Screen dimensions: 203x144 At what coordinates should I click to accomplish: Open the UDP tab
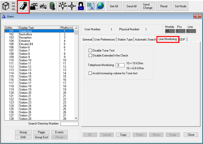[x=182, y=39]
